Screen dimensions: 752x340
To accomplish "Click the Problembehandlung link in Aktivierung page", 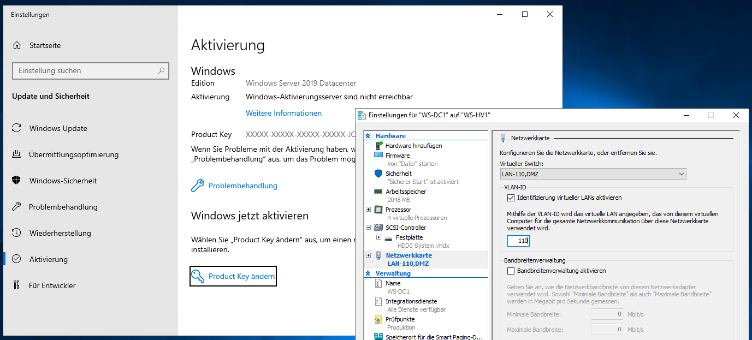I will (x=243, y=186).
